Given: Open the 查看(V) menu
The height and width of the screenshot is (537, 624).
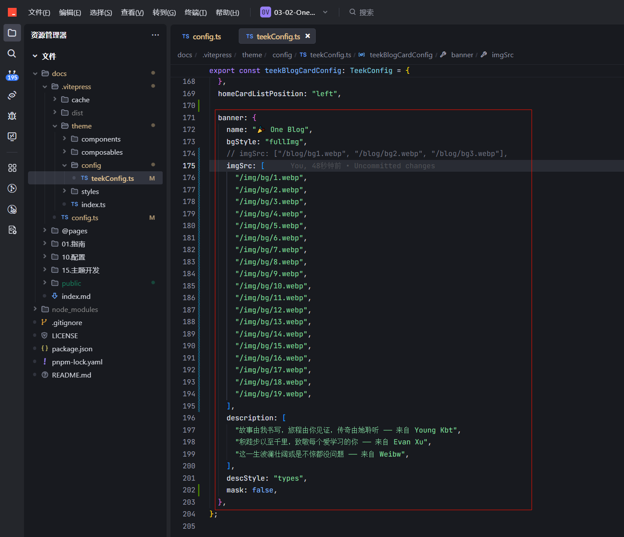Looking at the screenshot, I should tap(132, 12).
